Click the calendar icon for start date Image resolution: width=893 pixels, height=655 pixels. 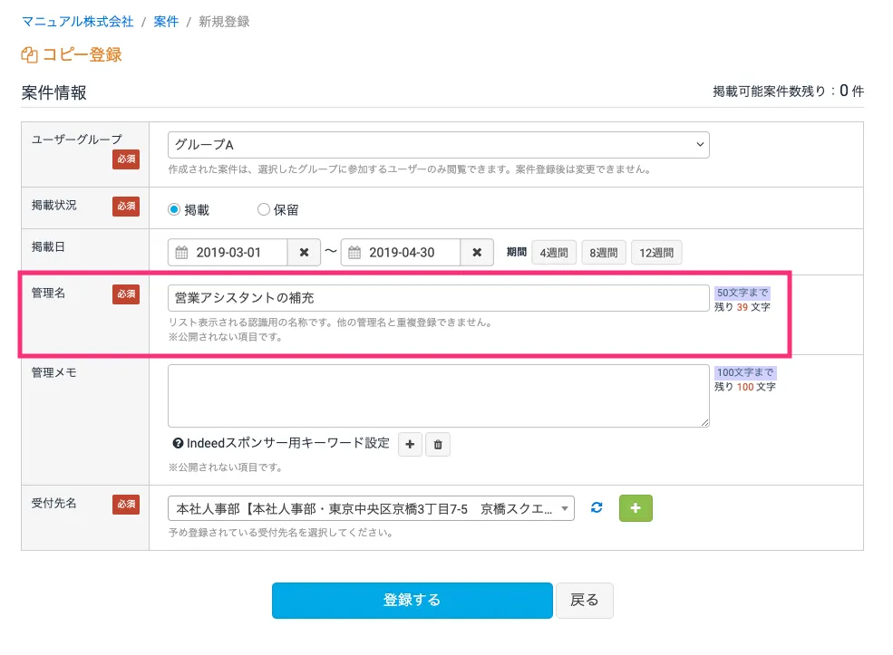(x=181, y=253)
